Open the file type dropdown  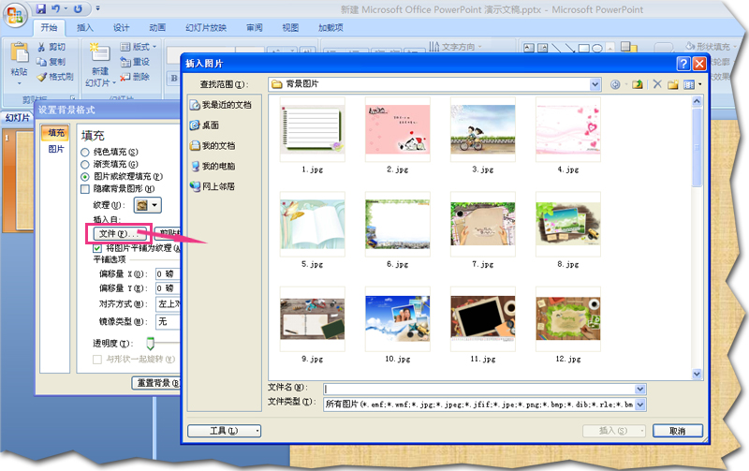(x=640, y=405)
